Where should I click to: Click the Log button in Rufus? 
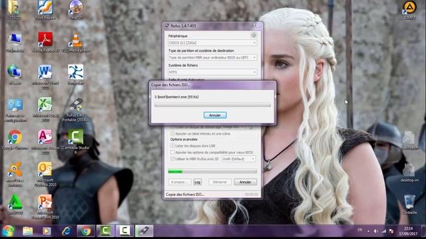point(198,182)
